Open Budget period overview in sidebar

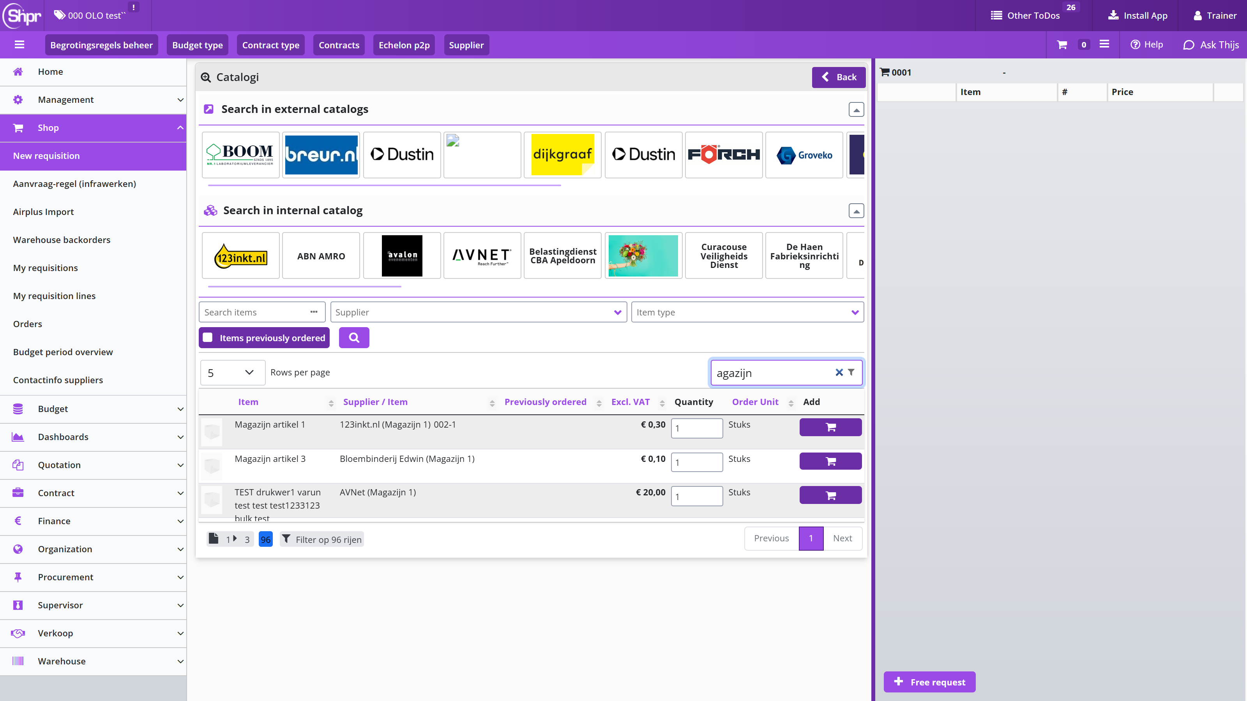pyautogui.click(x=63, y=352)
